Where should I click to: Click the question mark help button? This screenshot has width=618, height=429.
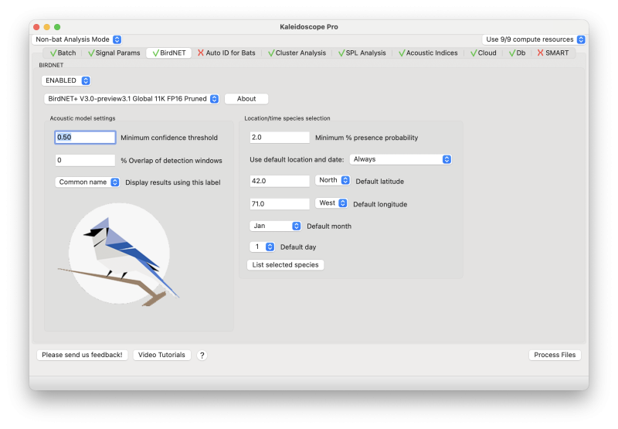(x=202, y=356)
